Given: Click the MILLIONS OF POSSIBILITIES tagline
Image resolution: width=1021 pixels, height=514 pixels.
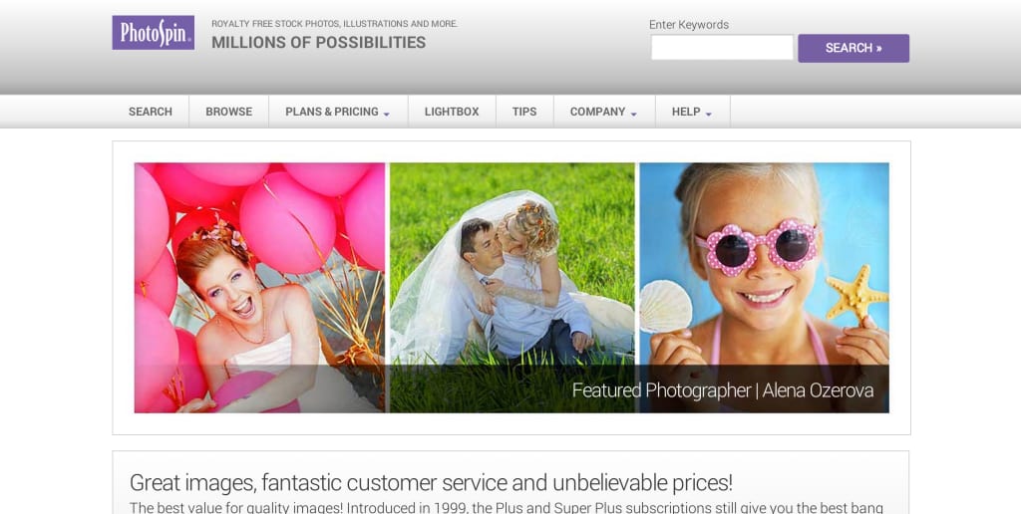Looking at the screenshot, I should pos(318,42).
